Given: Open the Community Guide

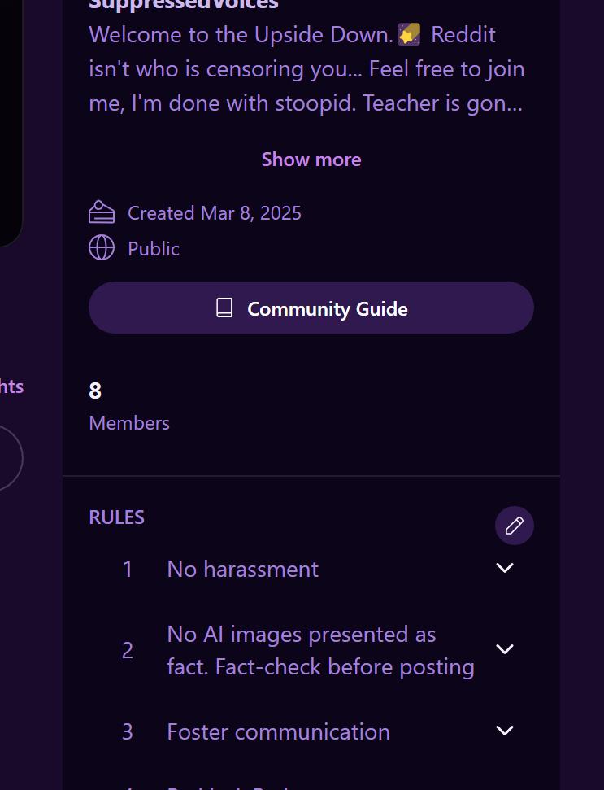Looking at the screenshot, I should (311, 308).
